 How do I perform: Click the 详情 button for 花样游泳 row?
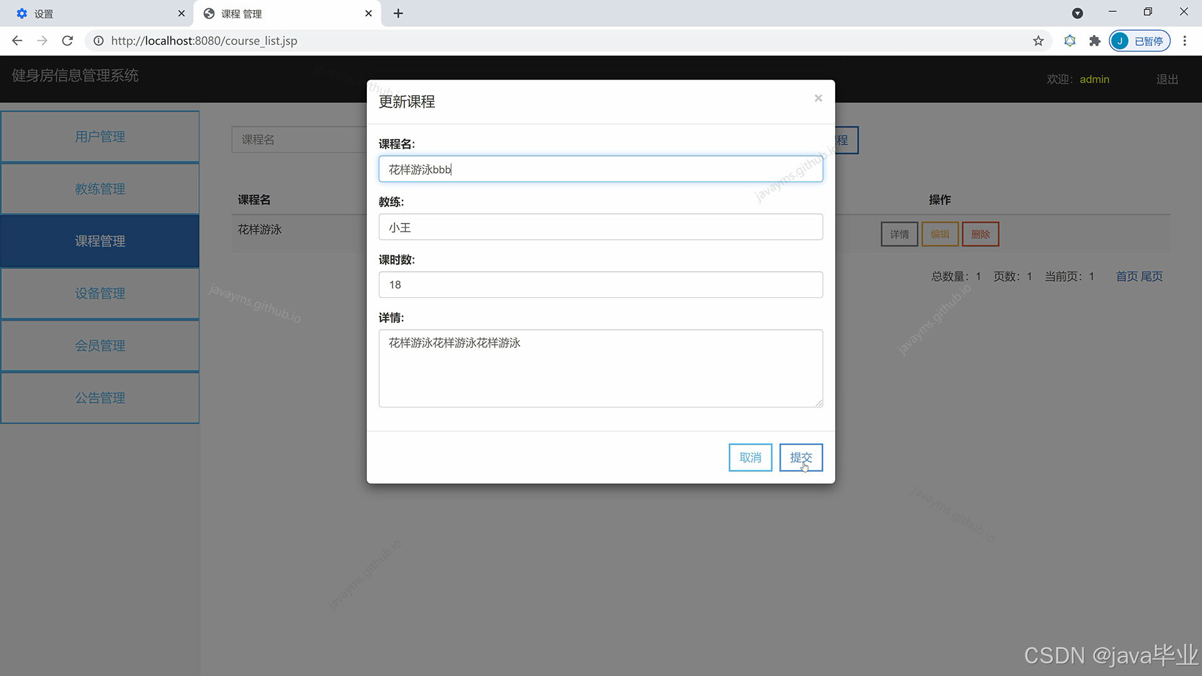coord(899,234)
